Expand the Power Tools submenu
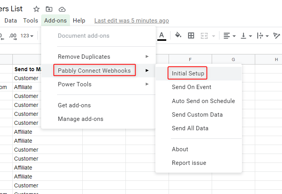 coord(98,84)
